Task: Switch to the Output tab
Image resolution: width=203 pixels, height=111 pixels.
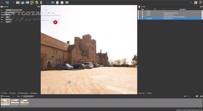Action: [149, 93]
